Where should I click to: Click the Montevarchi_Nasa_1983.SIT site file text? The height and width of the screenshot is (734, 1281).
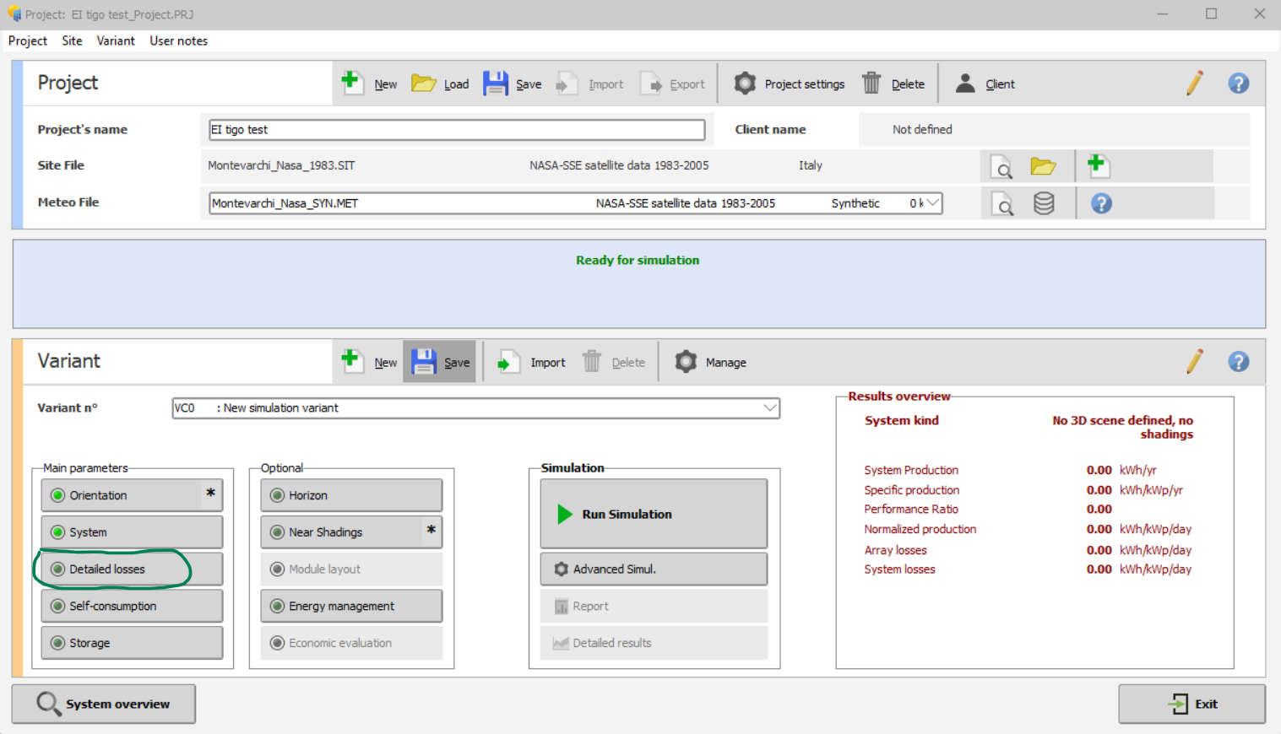(281, 165)
